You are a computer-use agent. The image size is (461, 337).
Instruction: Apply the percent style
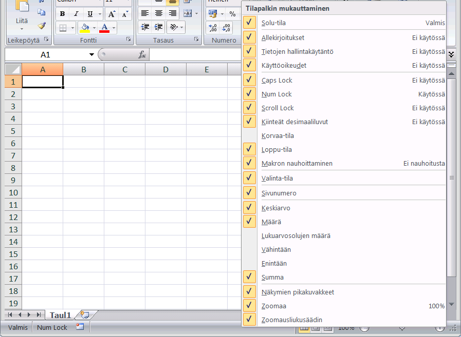pos(232,14)
